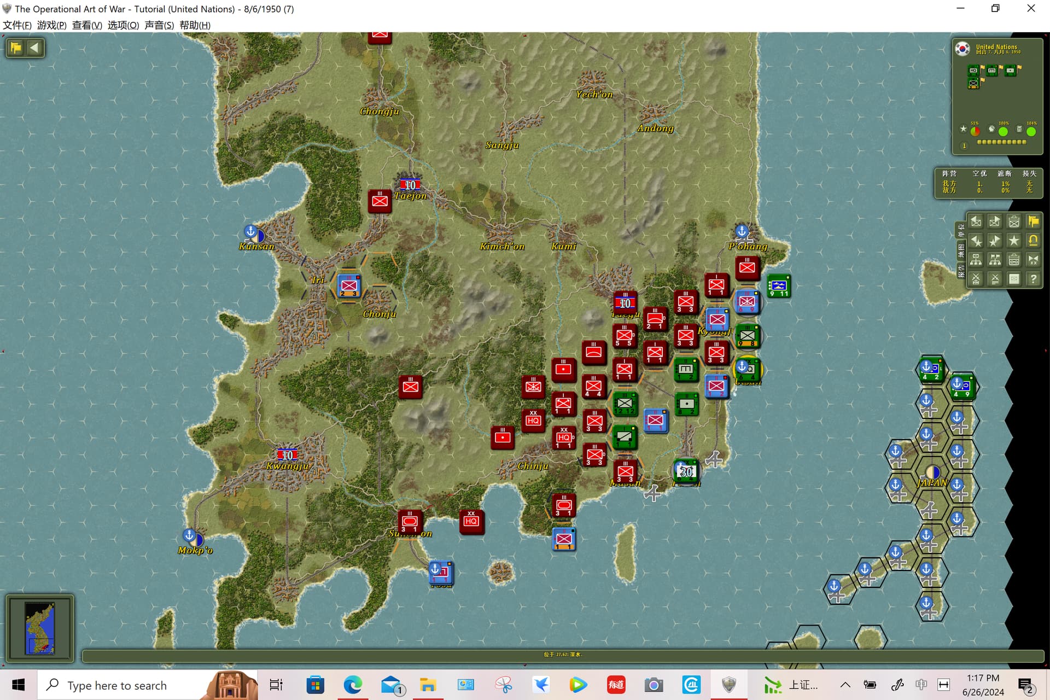Select next unit button in control panel
This screenshot has width=1050, height=700.
point(995,221)
